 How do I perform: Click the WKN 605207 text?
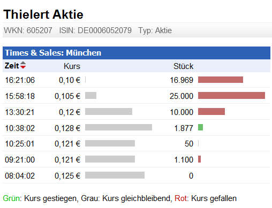tap(28, 30)
